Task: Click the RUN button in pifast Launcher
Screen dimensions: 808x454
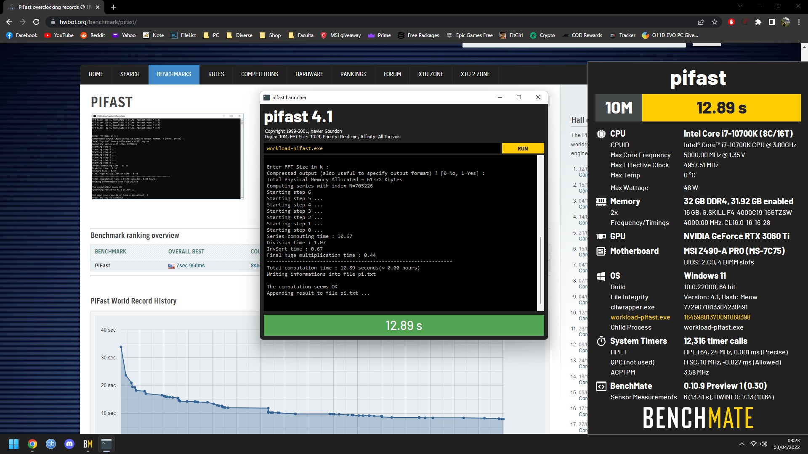Action: coord(523,148)
